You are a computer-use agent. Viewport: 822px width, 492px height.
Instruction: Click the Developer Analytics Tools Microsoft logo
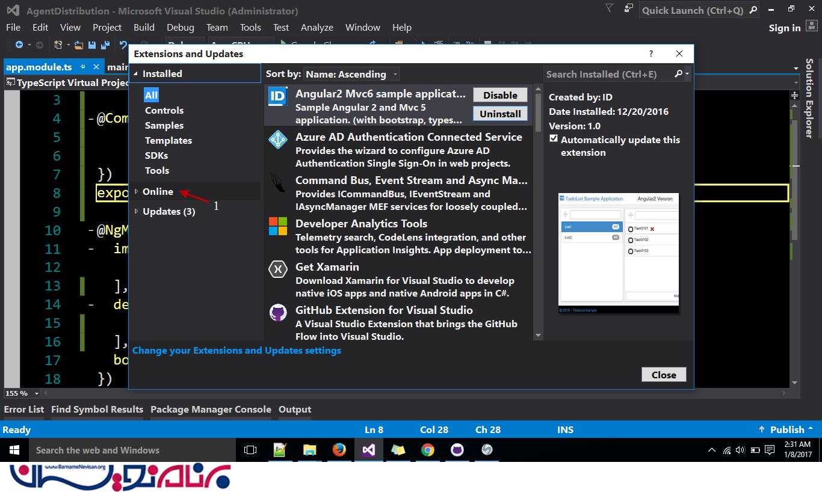tap(278, 226)
